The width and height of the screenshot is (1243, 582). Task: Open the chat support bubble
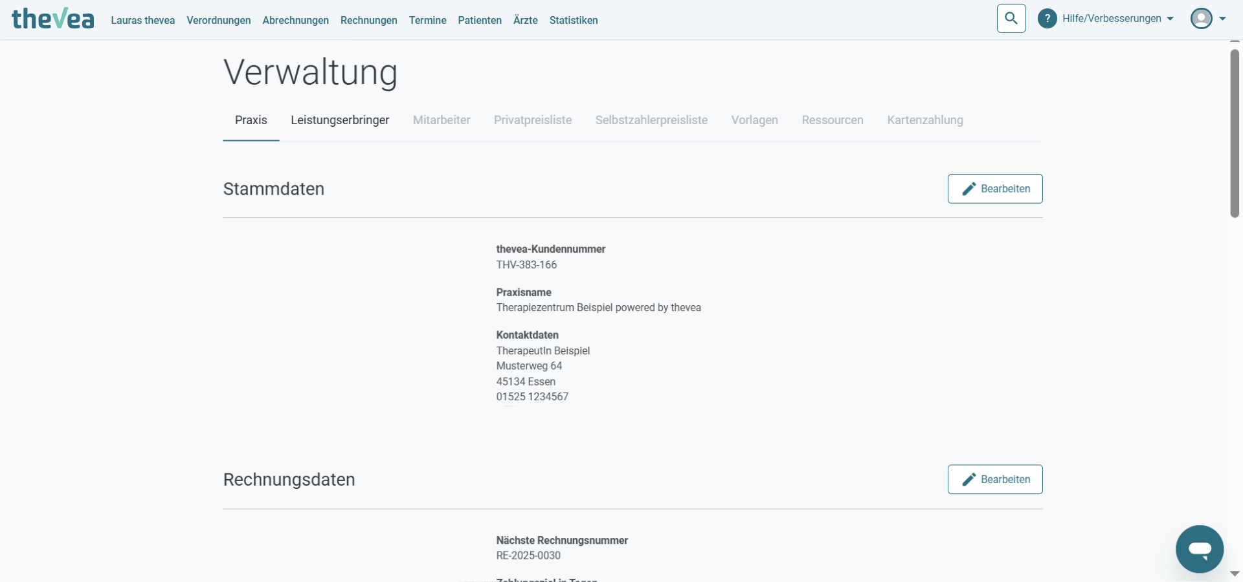pyautogui.click(x=1199, y=549)
